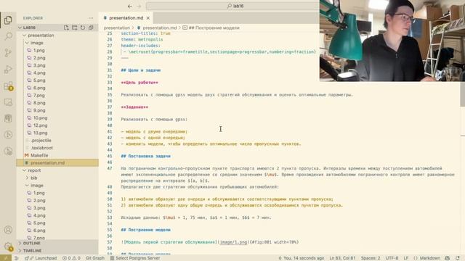The height and width of the screenshot is (261, 465).
Task: Open the .projectile file
Action: pos(41,140)
